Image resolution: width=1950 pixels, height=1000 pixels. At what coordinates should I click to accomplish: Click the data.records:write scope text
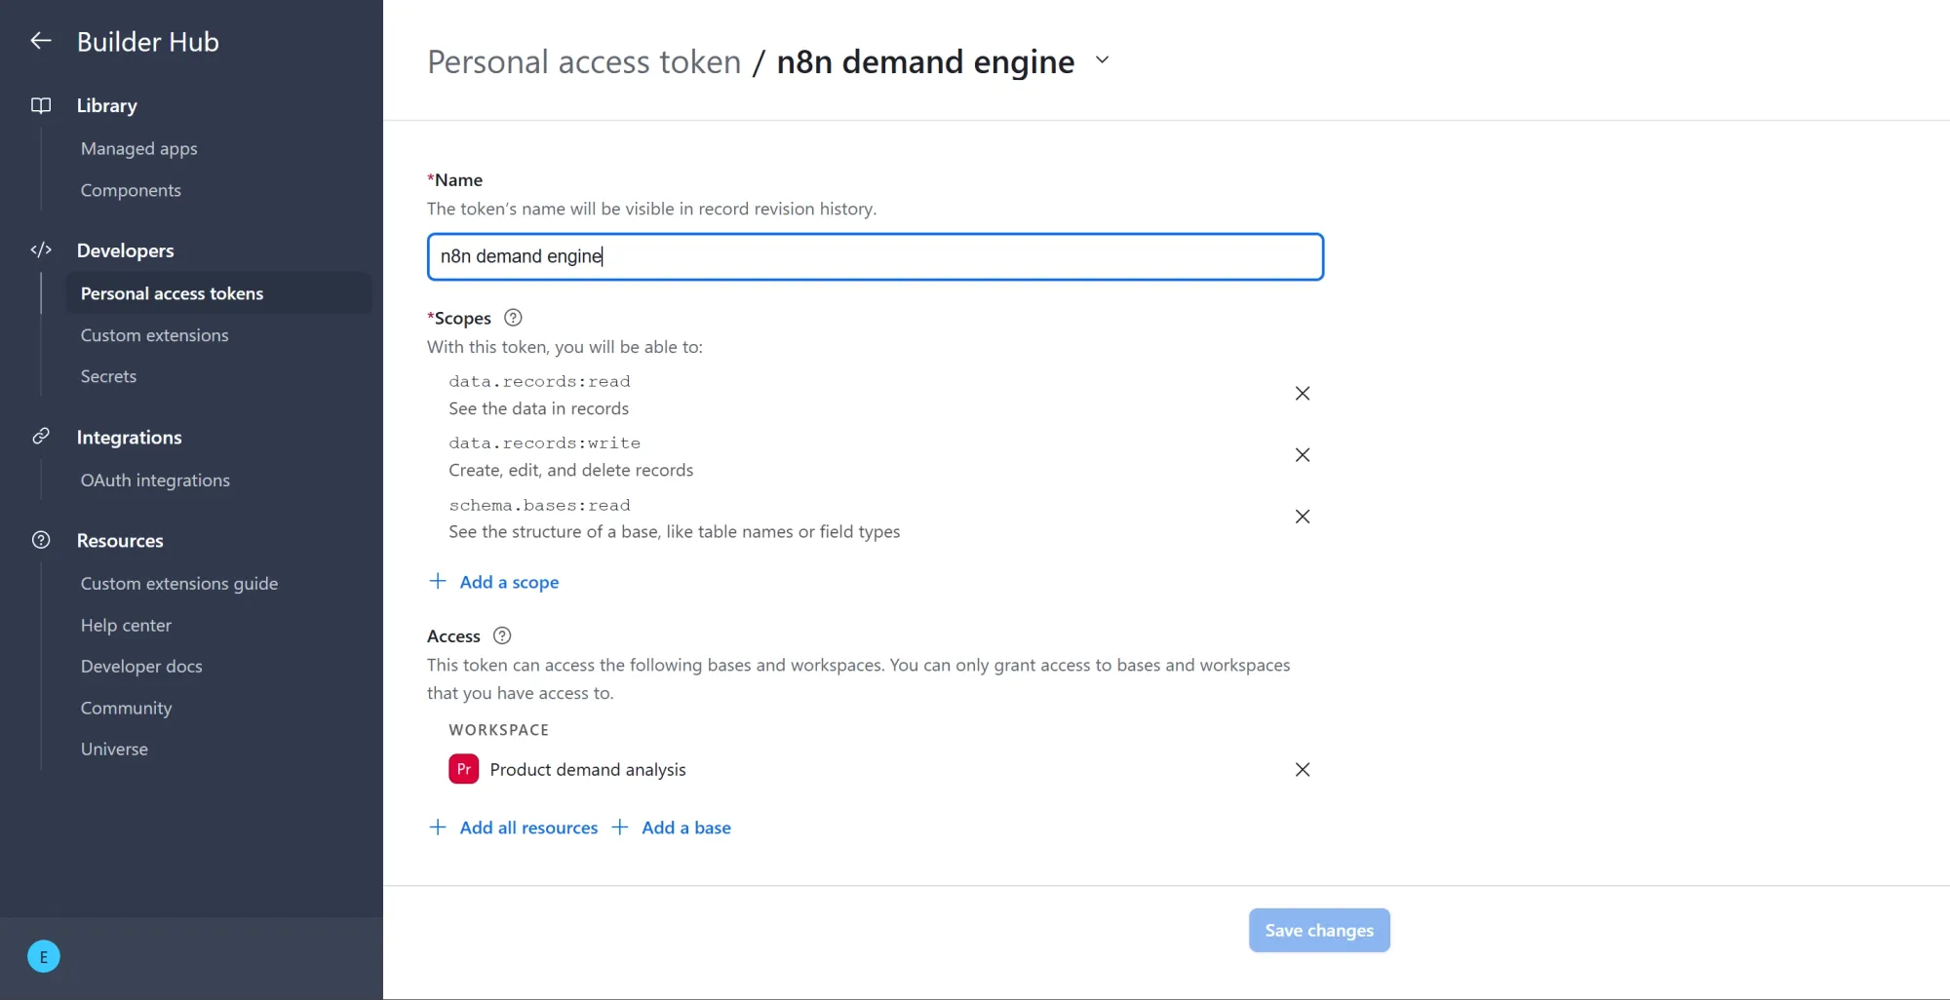(544, 442)
